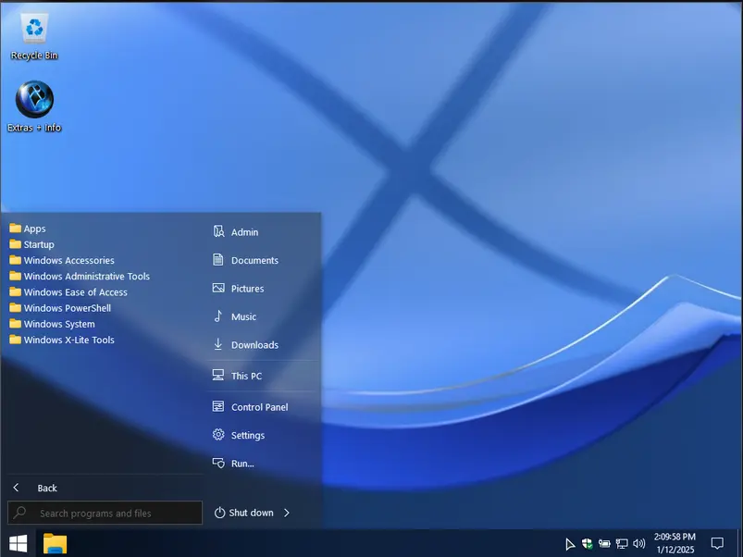Click the This PC monitor icon
743x557 pixels.
[218, 375]
